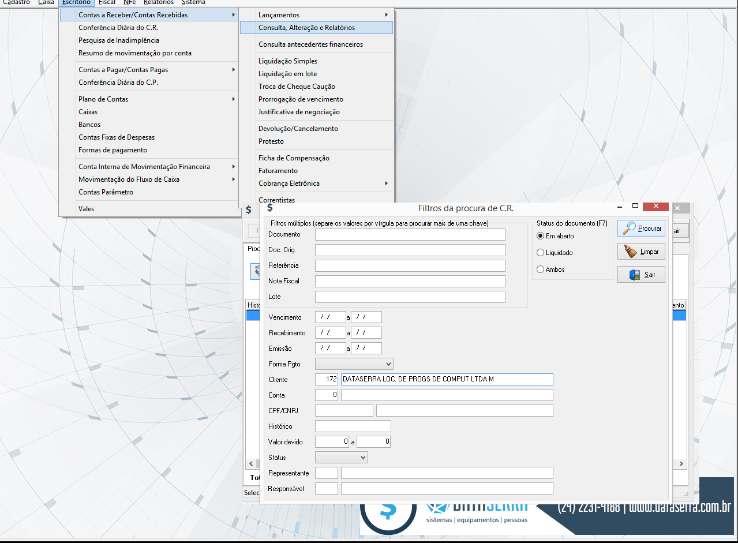Open Consulta antecedentes financeiros

[x=317, y=44]
